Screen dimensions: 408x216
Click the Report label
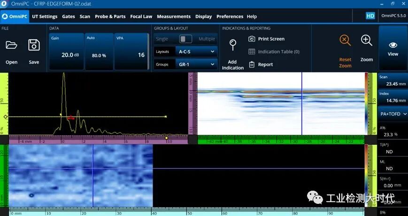click(265, 64)
